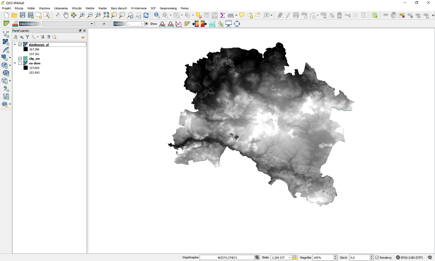This screenshot has height=261, width=435.
Task: Add SpatiaLite layer feather icon
Action: 6,50
